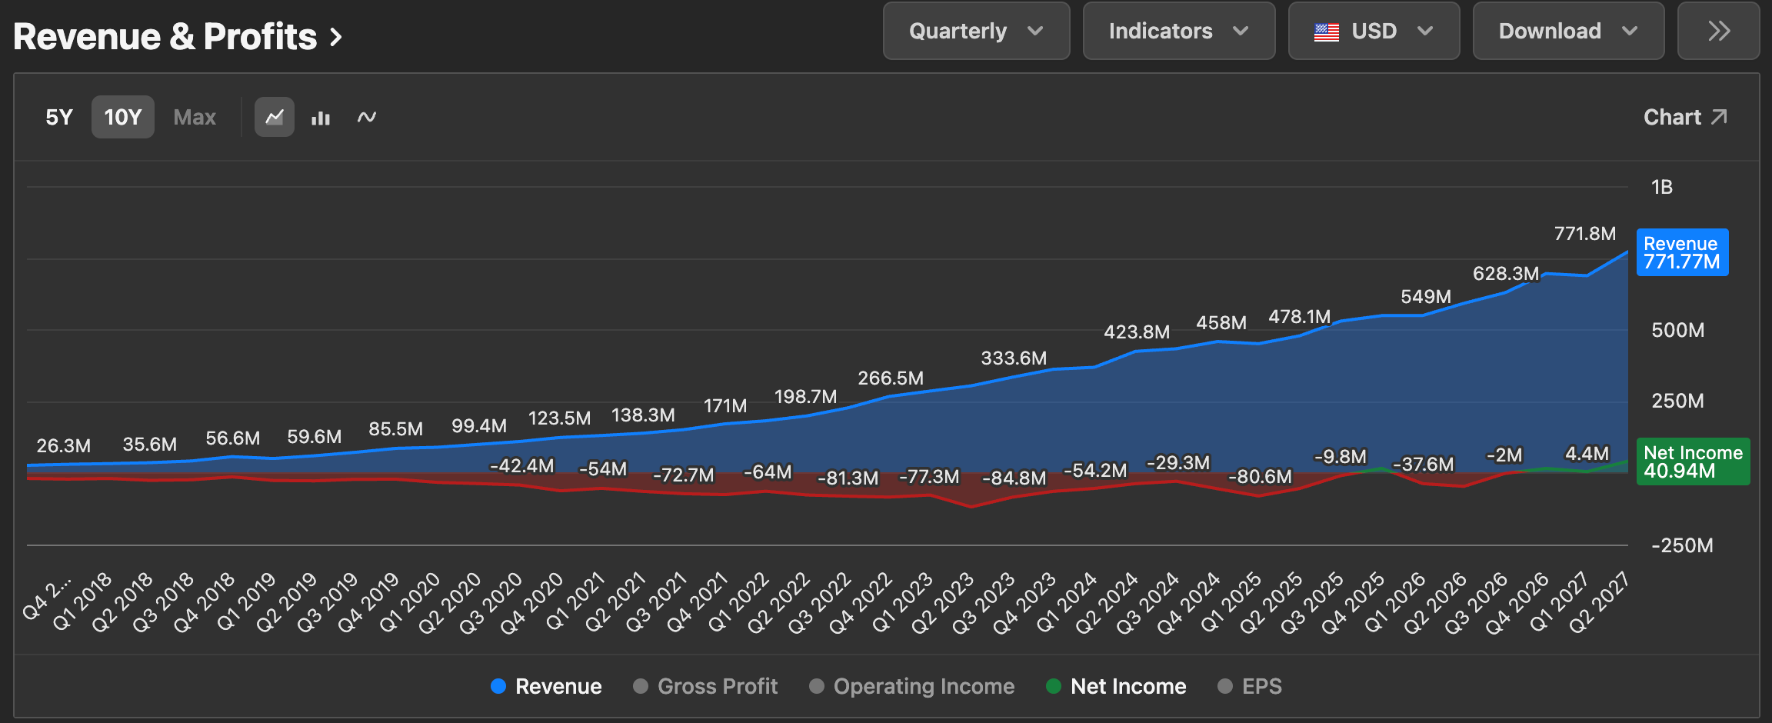Expand the Indicators dropdown
Image resolution: width=1772 pixels, height=723 pixels.
click(1178, 31)
